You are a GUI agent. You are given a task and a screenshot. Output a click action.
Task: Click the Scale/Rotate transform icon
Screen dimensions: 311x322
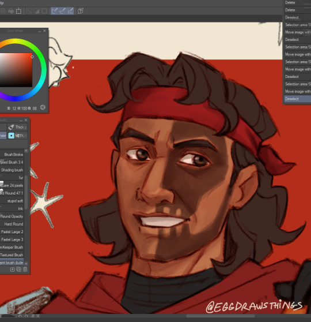[18, 11]
